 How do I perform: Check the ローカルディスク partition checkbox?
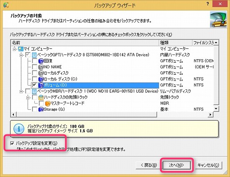coord(35,73)
